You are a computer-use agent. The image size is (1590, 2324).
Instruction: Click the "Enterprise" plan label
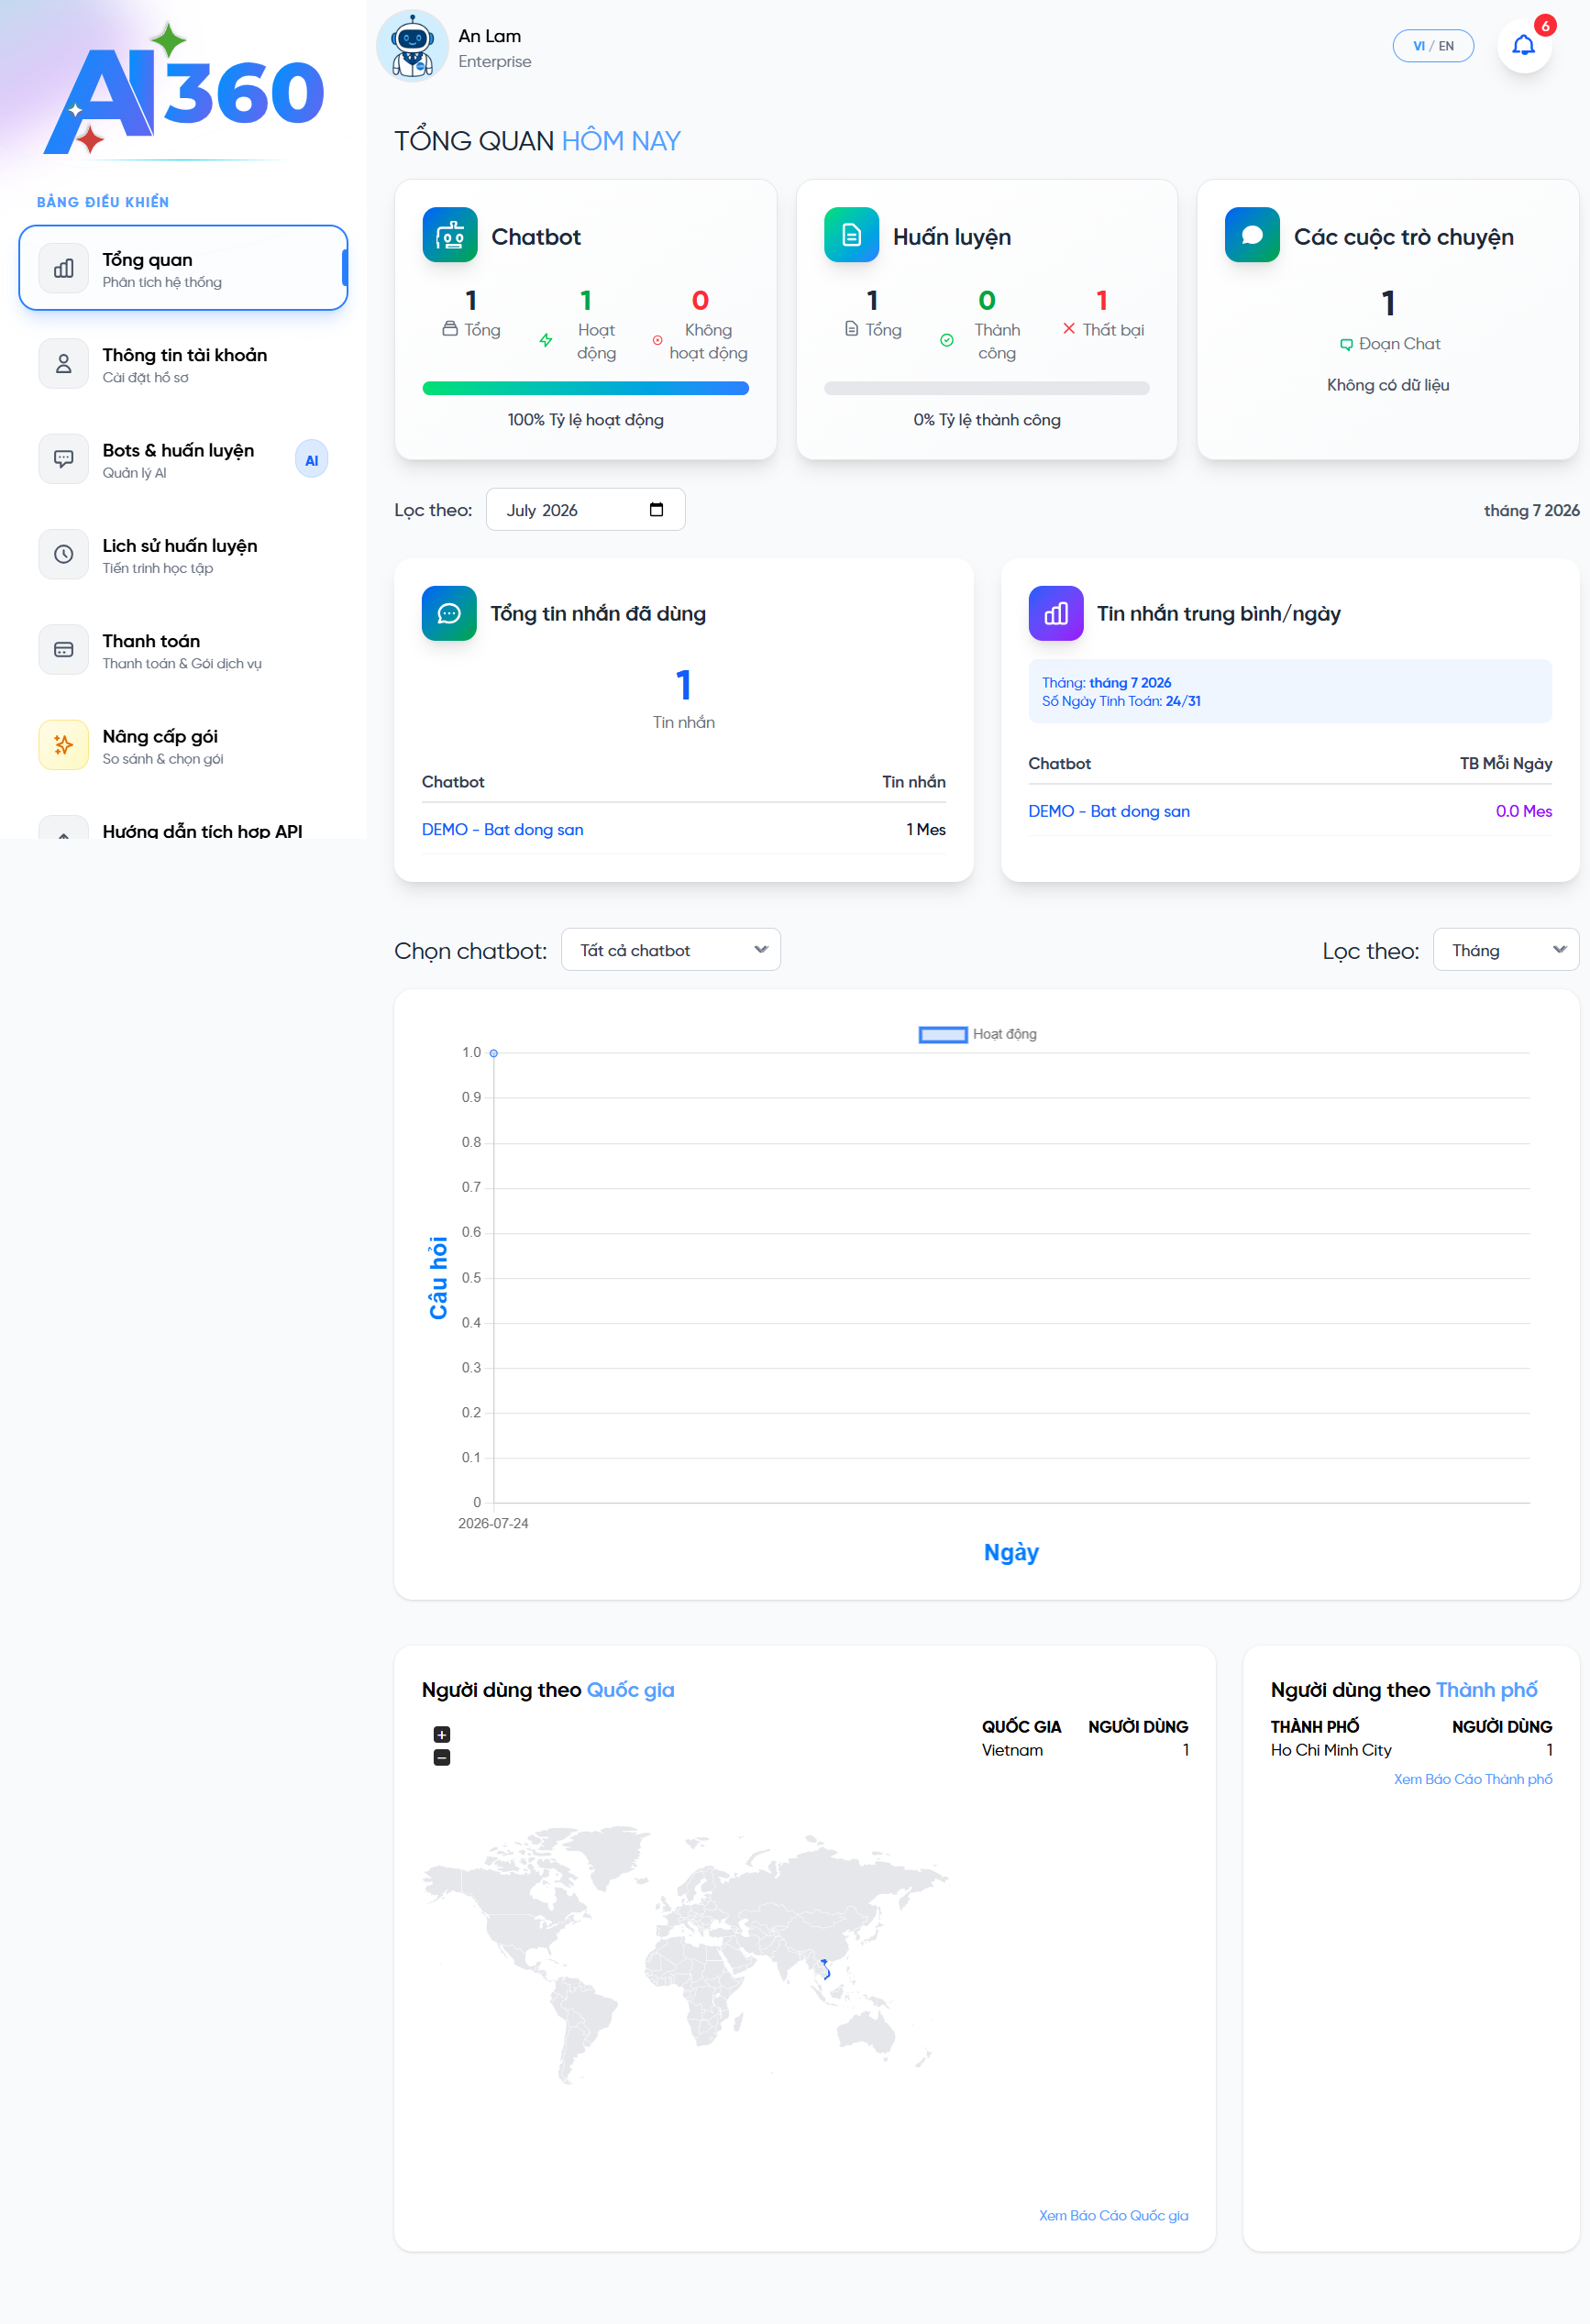pos(495,62)
